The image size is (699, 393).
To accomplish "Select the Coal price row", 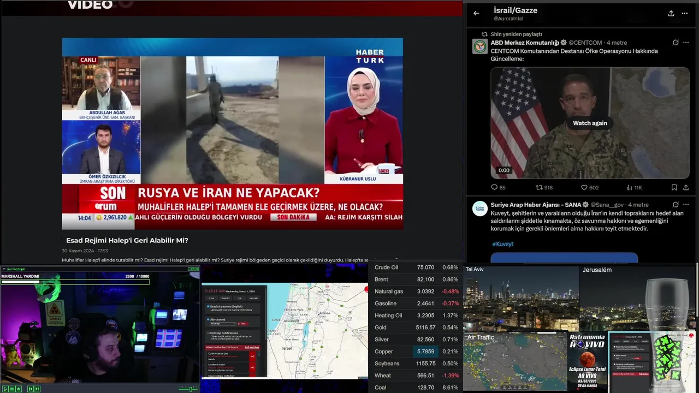I will coord(416,388).
